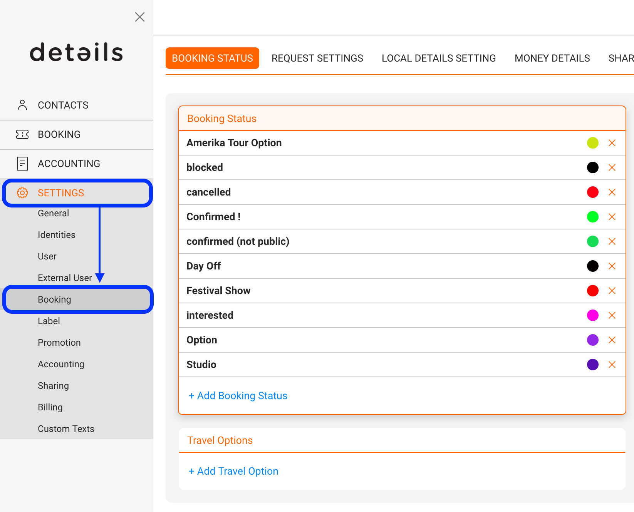Open Custom Texts settings
Image resolution: width=634 pixels, height=512 pixels.
point(66,428)
